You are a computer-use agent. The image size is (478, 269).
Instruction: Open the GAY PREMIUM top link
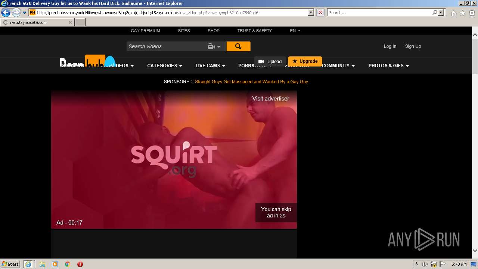pos(145,31)
